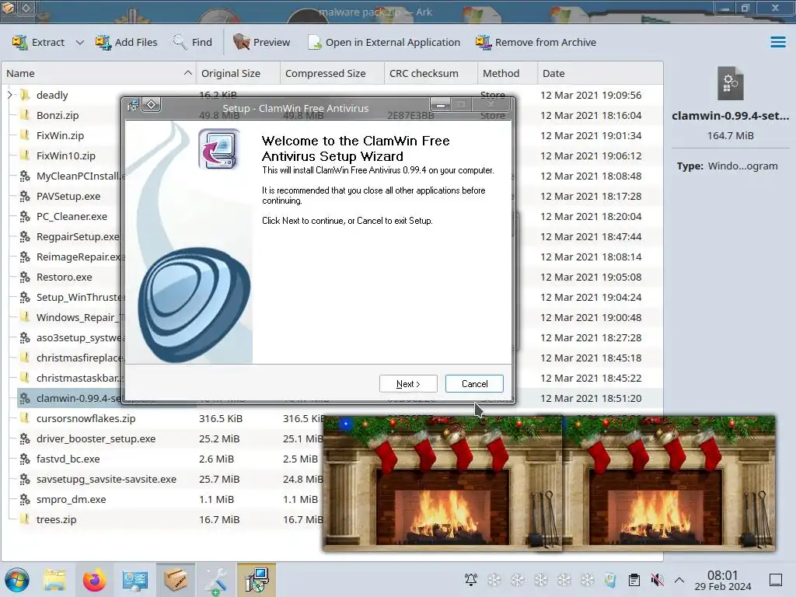Click the right Christmas fireplace window
796x597 pixels.
pos(669,483)
